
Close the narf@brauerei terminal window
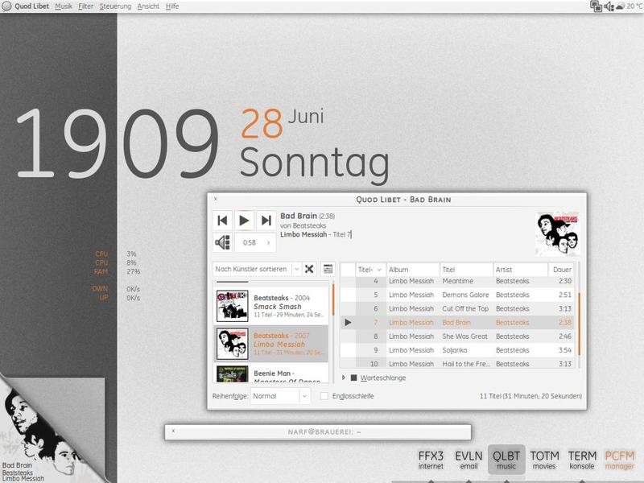coord(173,431)
